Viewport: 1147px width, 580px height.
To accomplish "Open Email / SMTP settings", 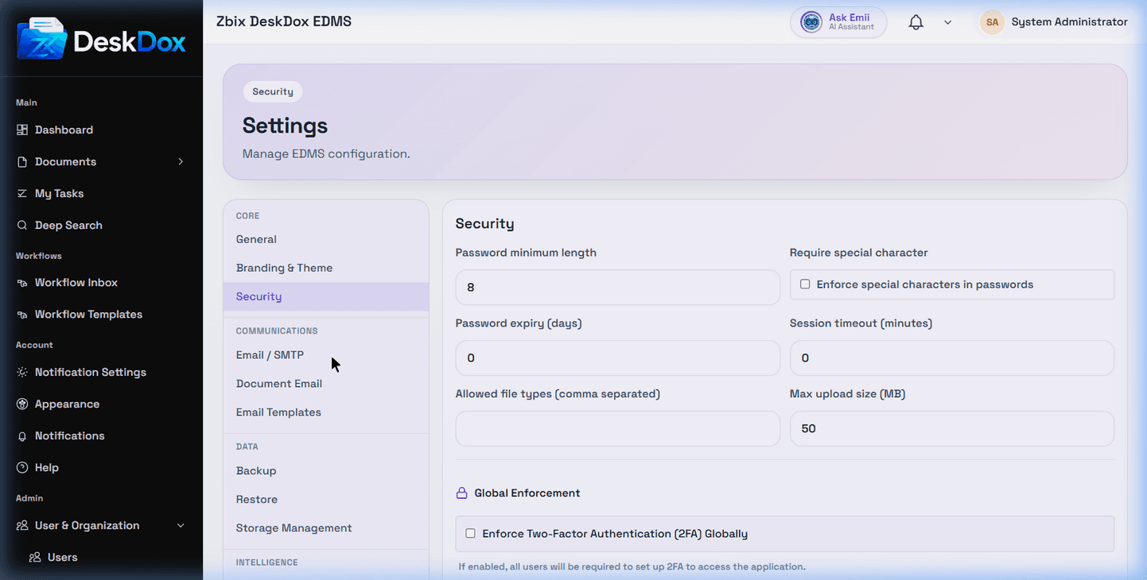I will (x=325, y=355).
